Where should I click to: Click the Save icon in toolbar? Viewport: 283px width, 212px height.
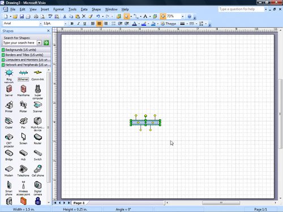[22, 16]
